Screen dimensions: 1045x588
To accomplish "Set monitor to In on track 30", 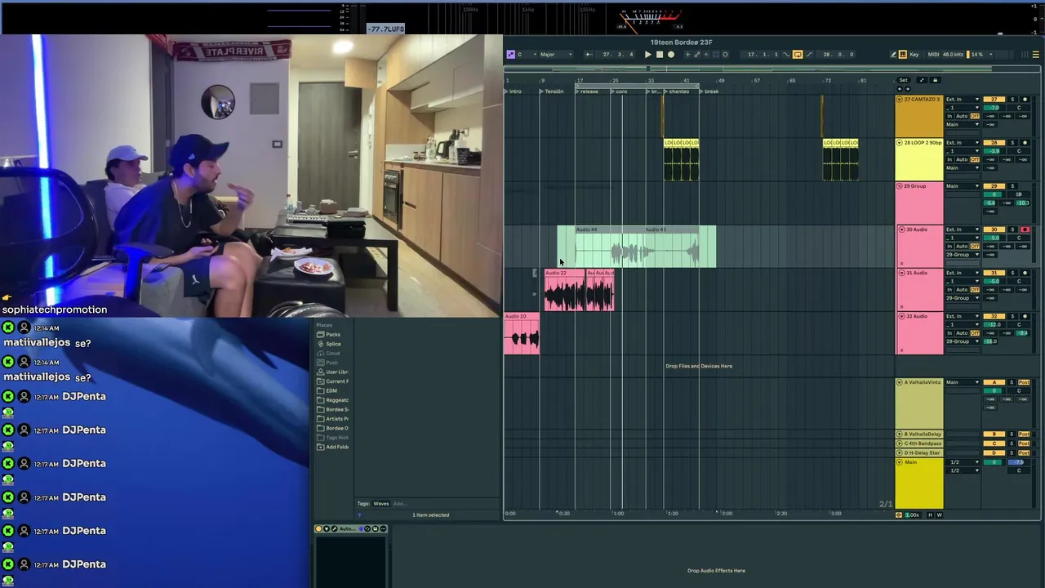I will (949, 246).
